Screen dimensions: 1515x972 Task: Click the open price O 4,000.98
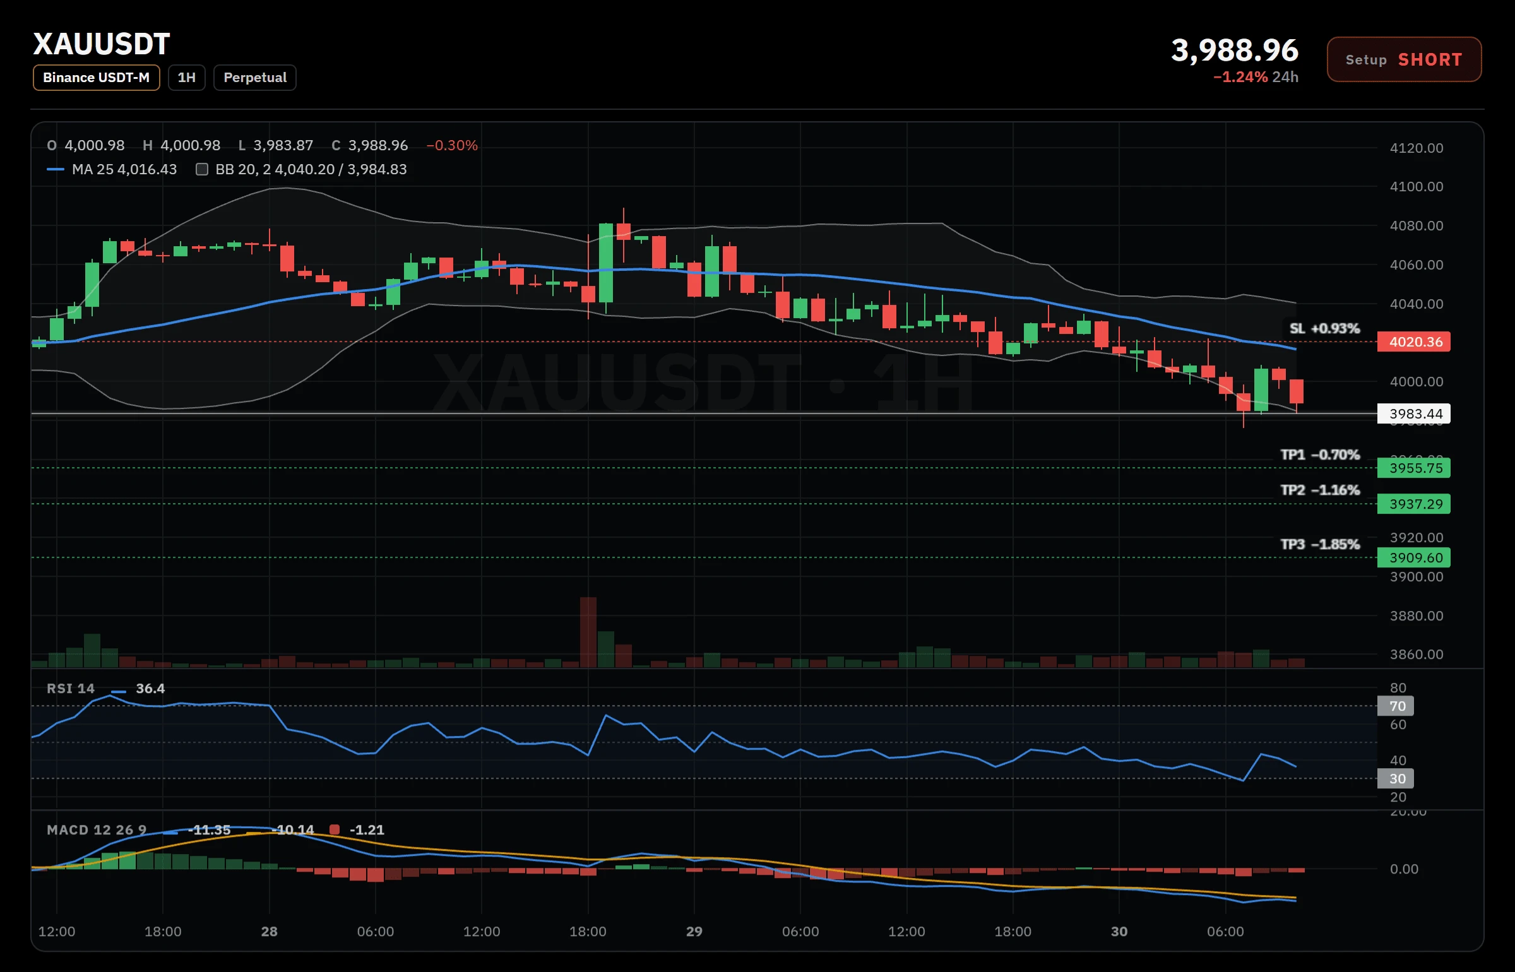coord(85,145)
